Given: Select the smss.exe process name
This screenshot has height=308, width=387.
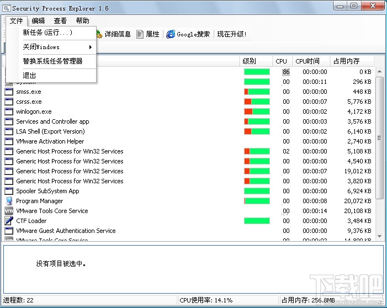Looking at the screenshot, I should [x=29, y=92].
